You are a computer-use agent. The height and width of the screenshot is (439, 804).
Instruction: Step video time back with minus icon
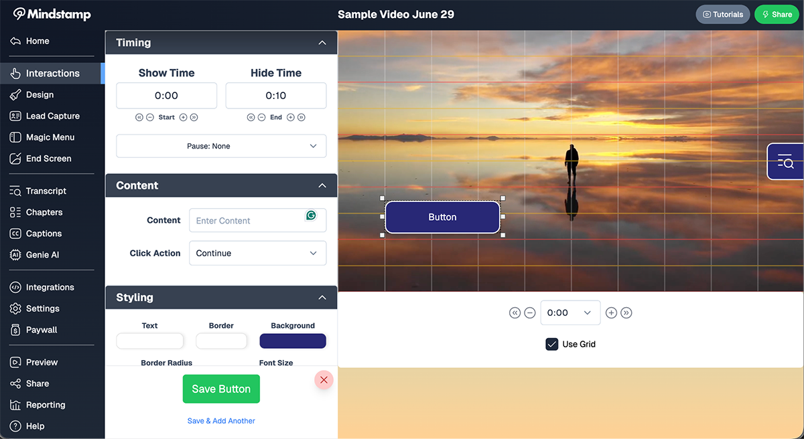tap(529, 313)
